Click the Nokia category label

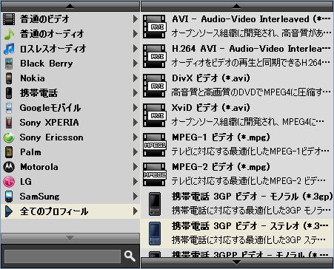(x=33, y=78)
